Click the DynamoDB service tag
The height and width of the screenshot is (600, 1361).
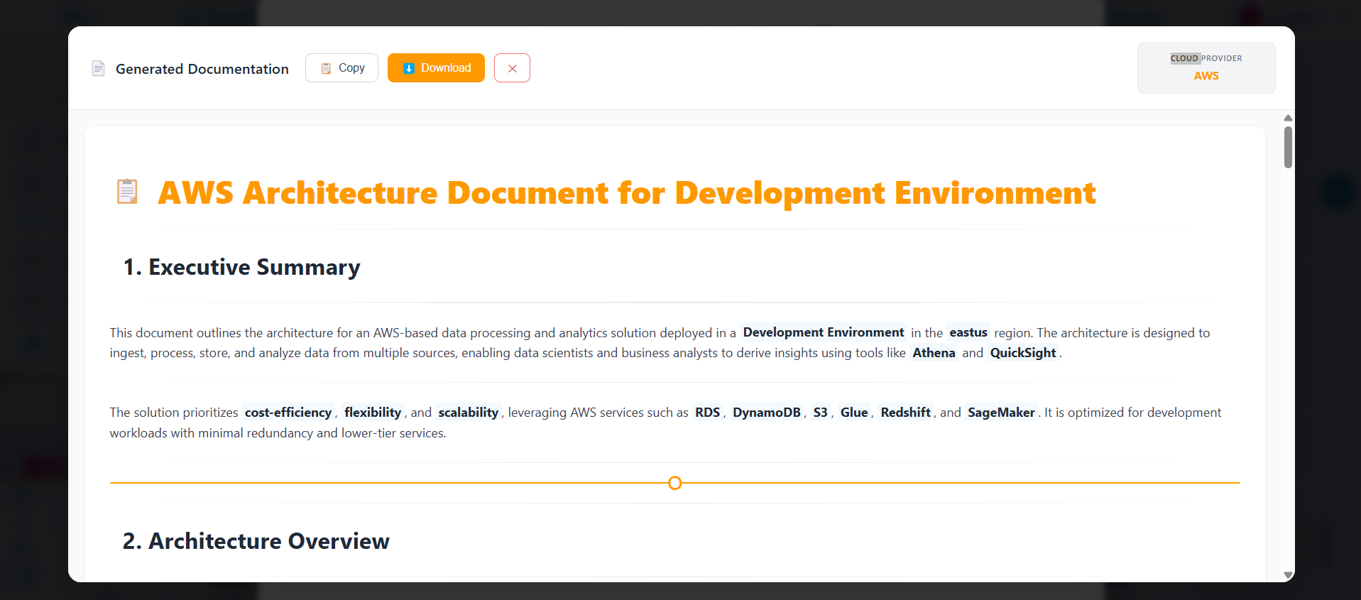(766, 413)
